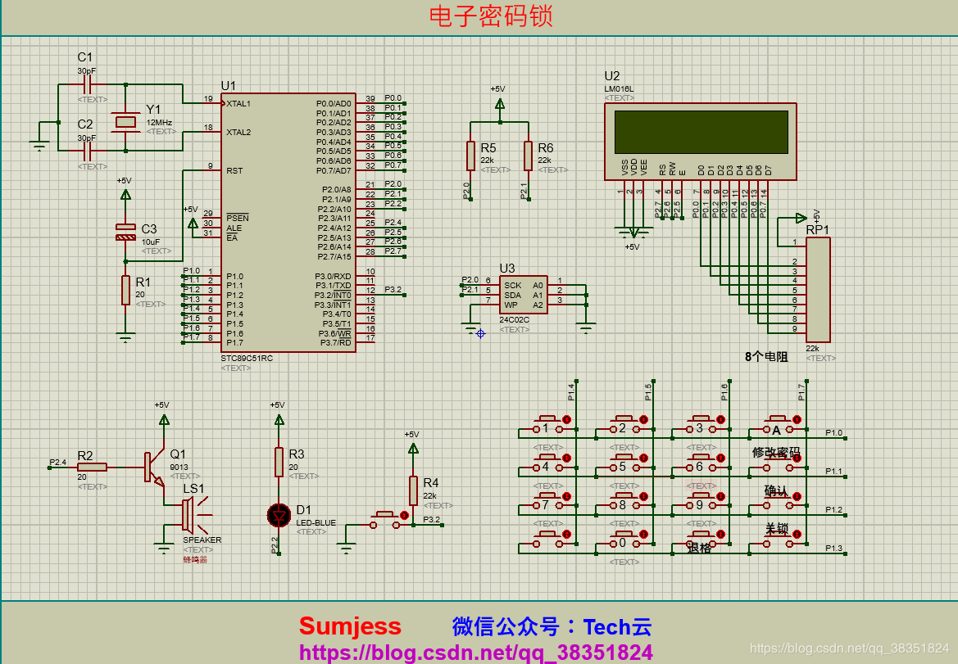Open the magenta blog.csdn.net URL
This screenshot has width=958, height=664.
(x=475, y=653)
